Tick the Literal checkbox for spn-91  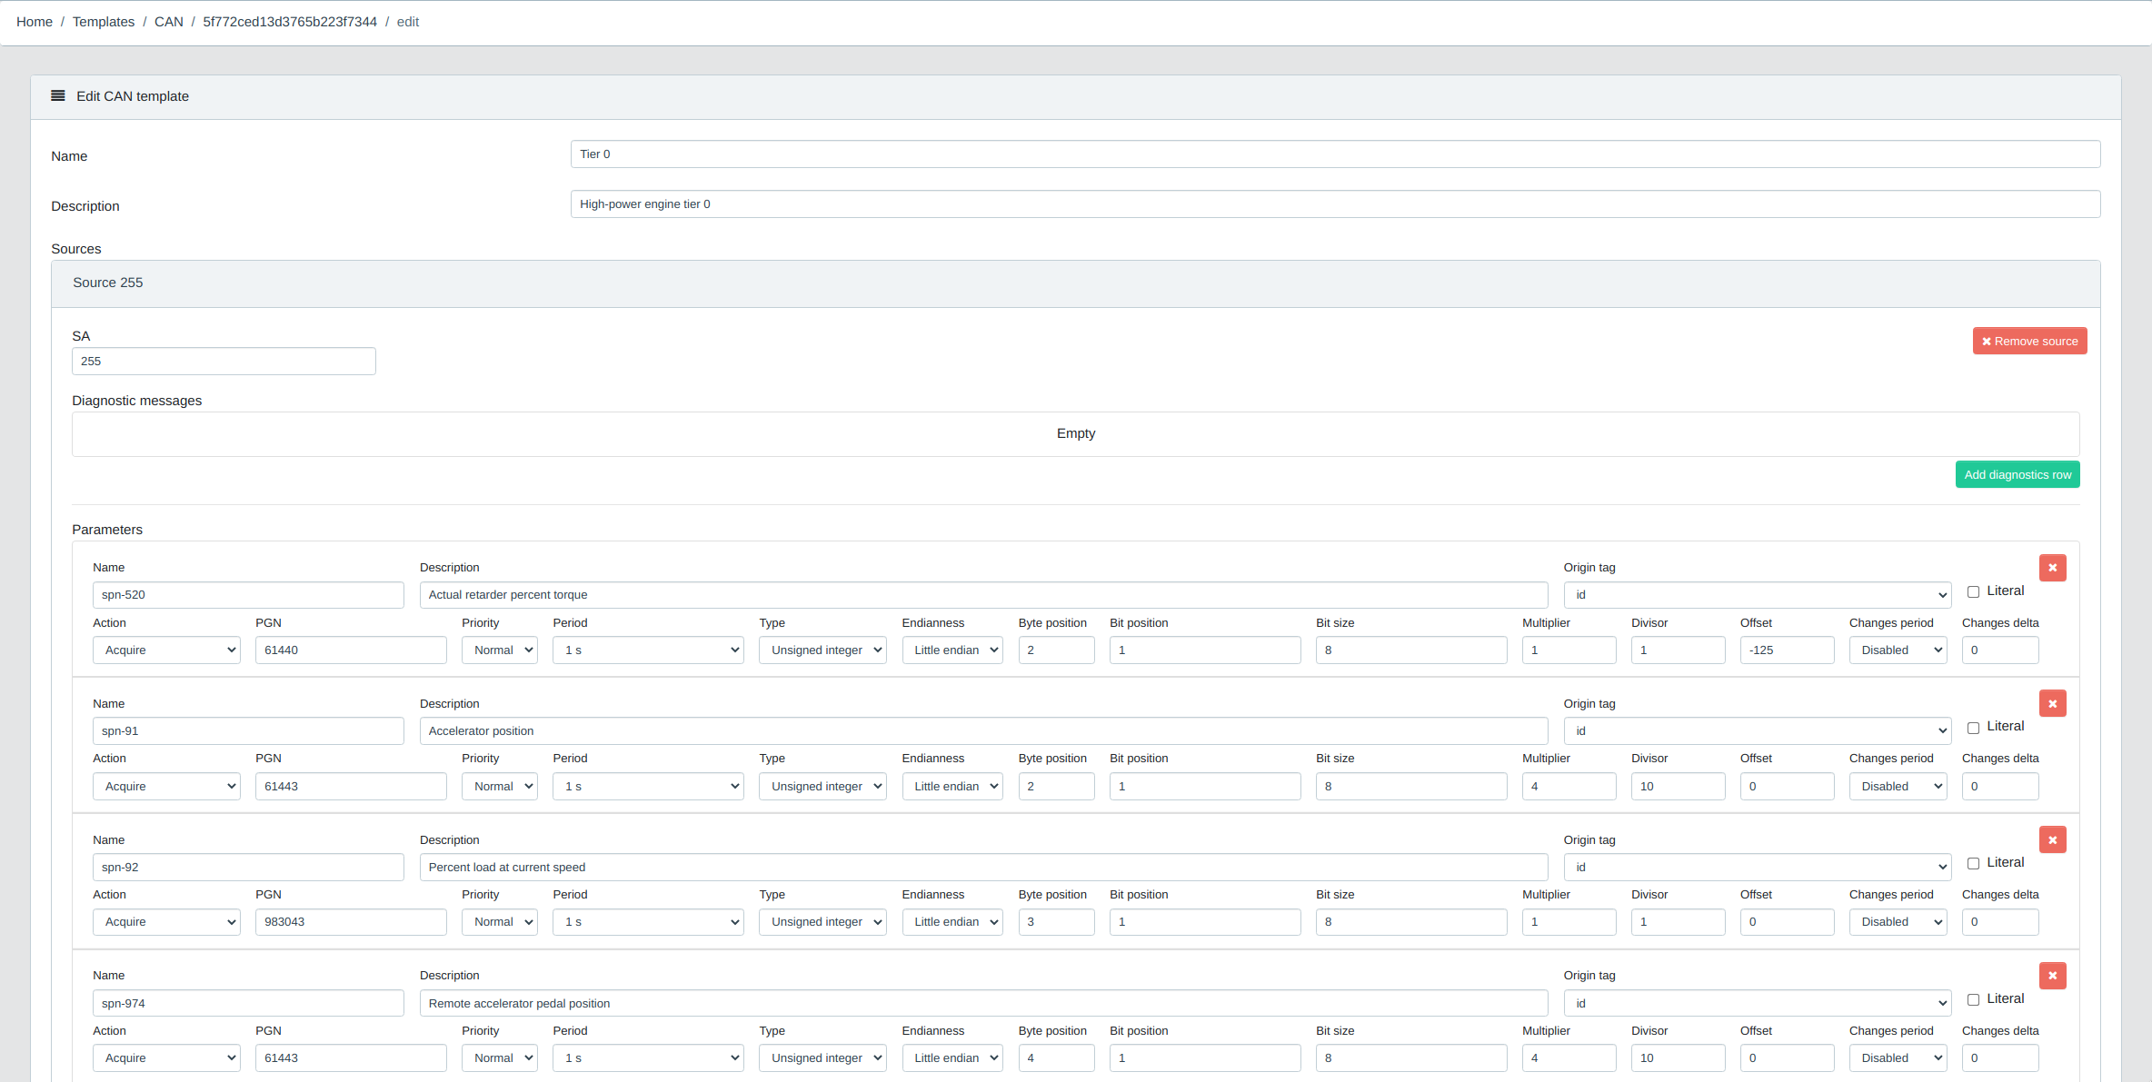click(1973, 728)
